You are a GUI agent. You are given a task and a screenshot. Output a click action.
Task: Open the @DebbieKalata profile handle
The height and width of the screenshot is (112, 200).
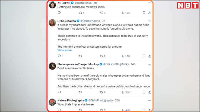coord(90,21)
